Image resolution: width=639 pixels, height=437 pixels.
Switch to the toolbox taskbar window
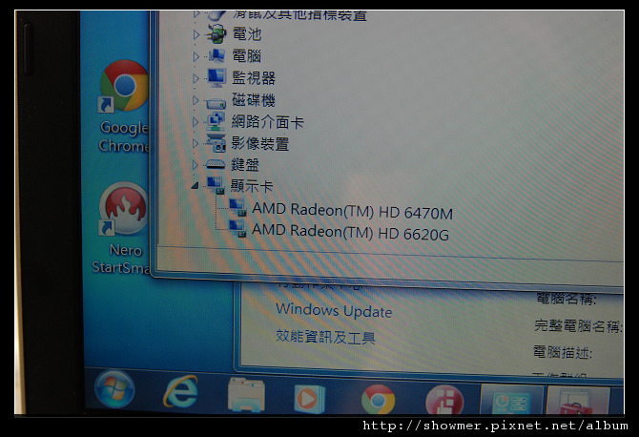pos(578,401)
